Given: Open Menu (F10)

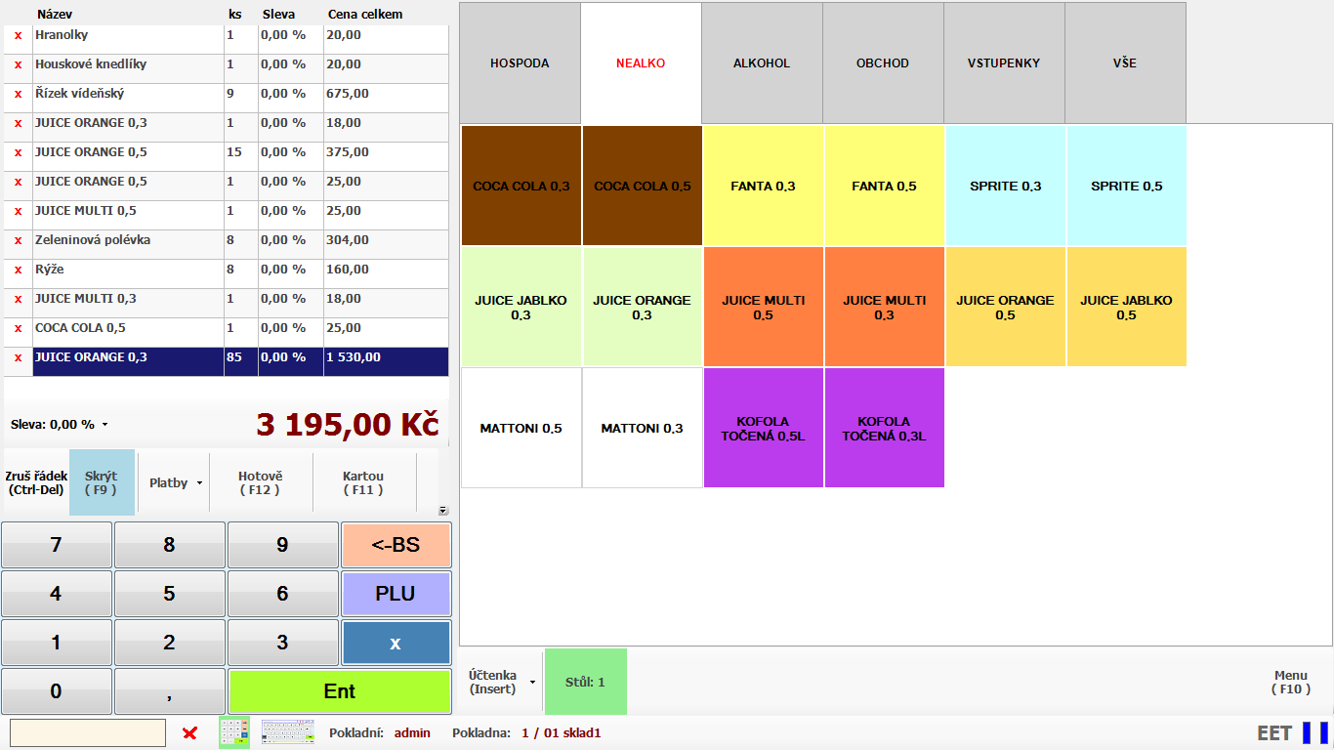Looking at the screenshot, I should pos(1291,682).
